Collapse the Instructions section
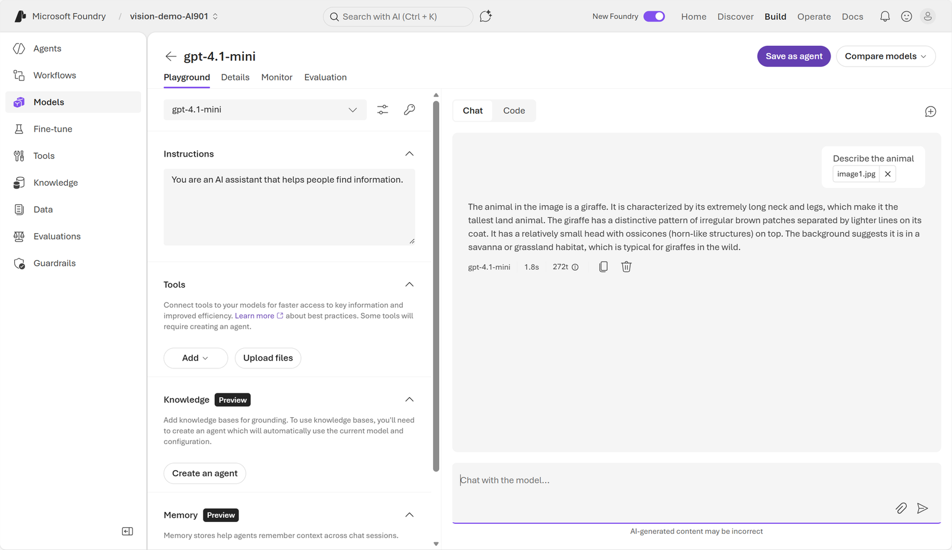952x550 pixels. [x=409, y=154]
